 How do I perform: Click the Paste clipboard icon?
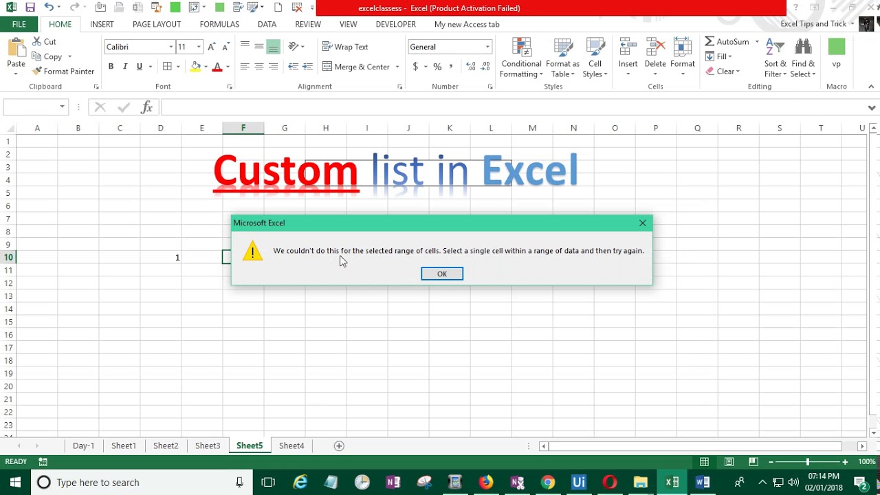[x=16, y=48]
